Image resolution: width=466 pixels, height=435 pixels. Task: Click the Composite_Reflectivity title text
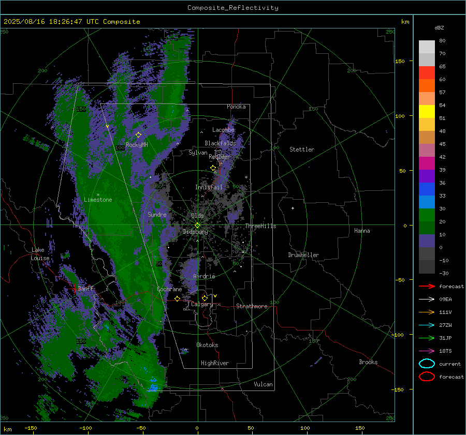(x=233, y=8)
